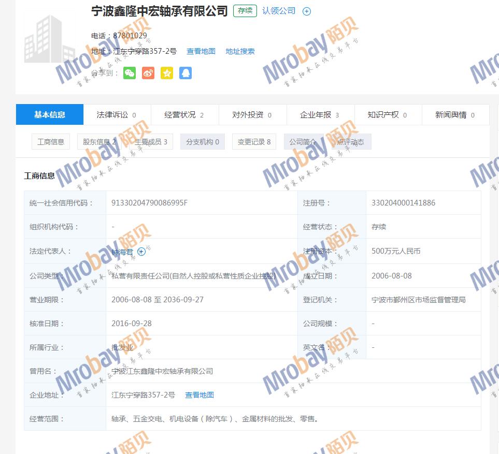This screenshot has width=499, height=454.
Task: Click 查看地图 in 企业地址 row
Action: click(x=199, y=395)
